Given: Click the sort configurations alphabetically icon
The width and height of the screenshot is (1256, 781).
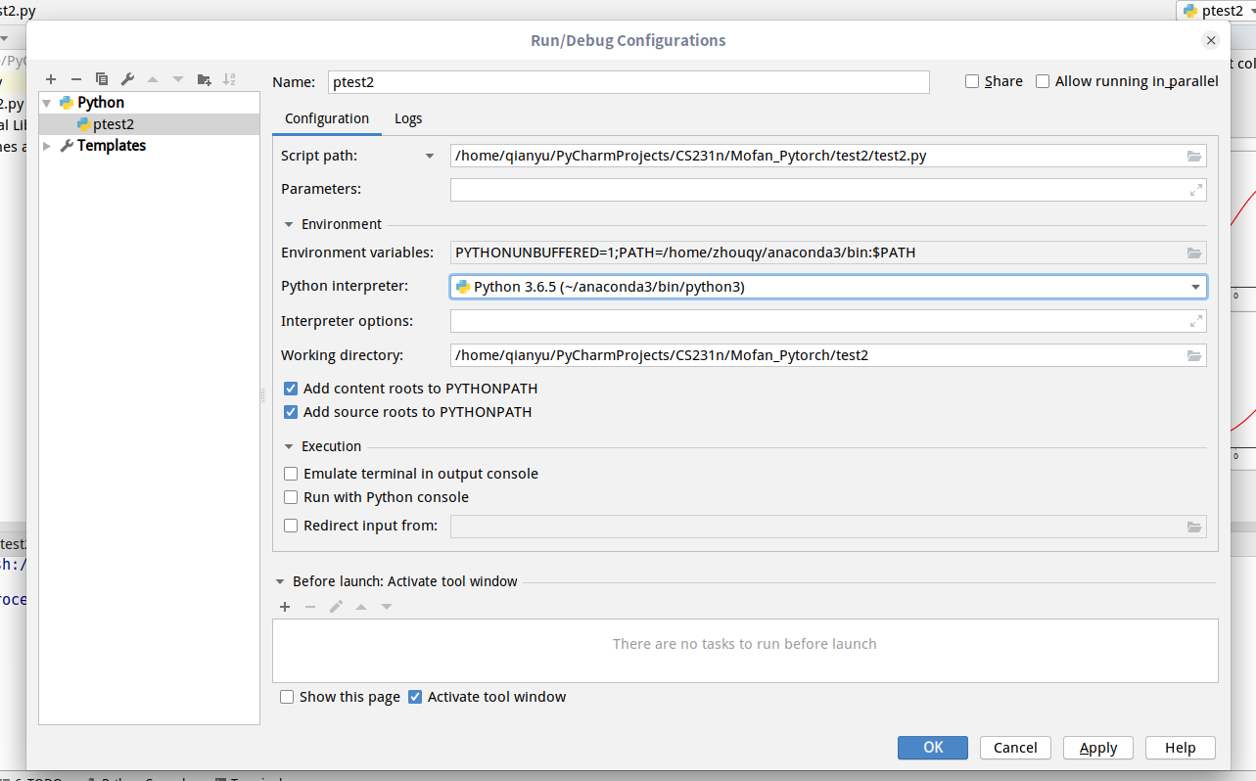Looking at the screenshot, I should (229, 79).
